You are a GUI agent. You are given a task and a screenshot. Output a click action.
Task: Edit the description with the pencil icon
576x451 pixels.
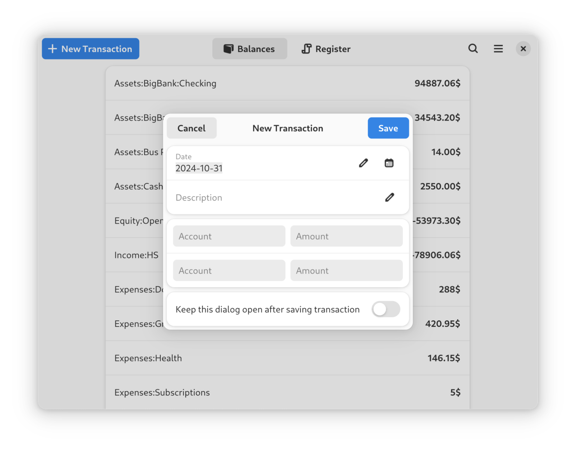tap(390, 197)
